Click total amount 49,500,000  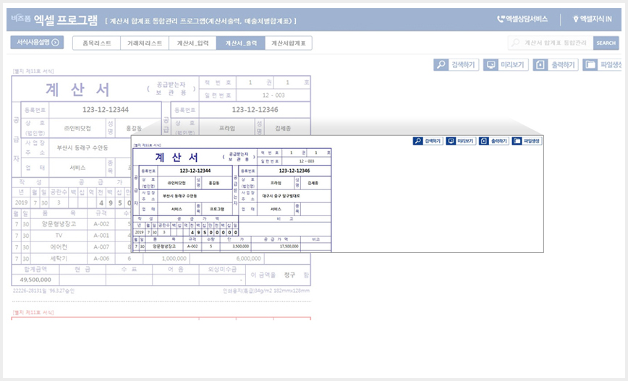35,280
